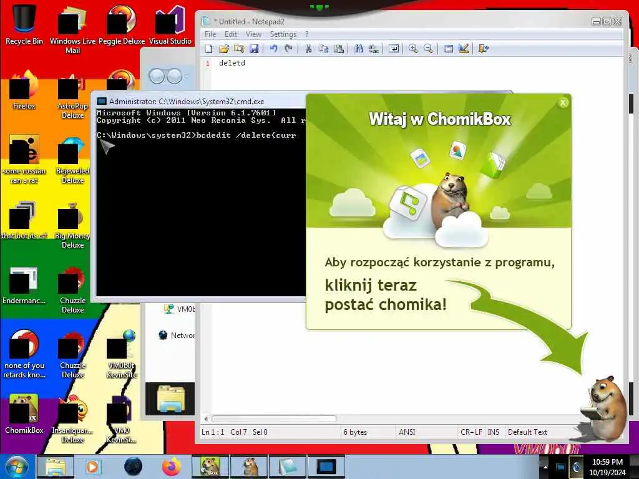Viewport: 639px width, 479px height.
Task: Open Windows Explorer from the taskbar
Action: [x=56, y=467]
